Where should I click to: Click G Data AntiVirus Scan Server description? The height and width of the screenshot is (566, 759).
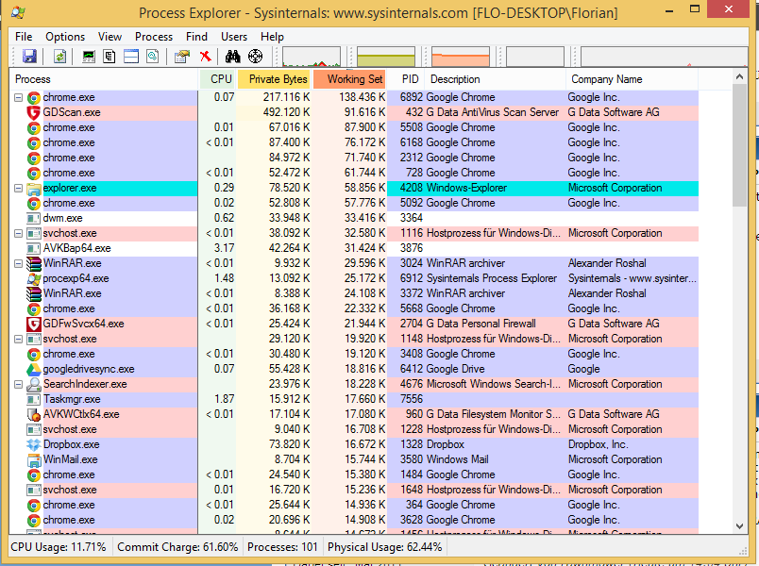click(492, 112)
